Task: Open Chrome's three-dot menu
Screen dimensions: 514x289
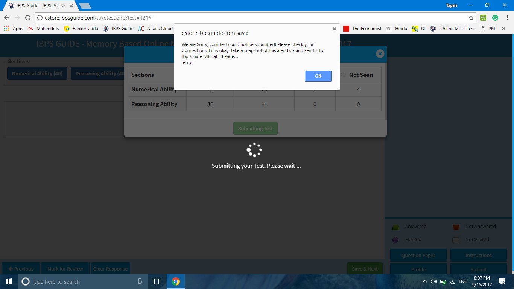Action: tap(507, 18)
